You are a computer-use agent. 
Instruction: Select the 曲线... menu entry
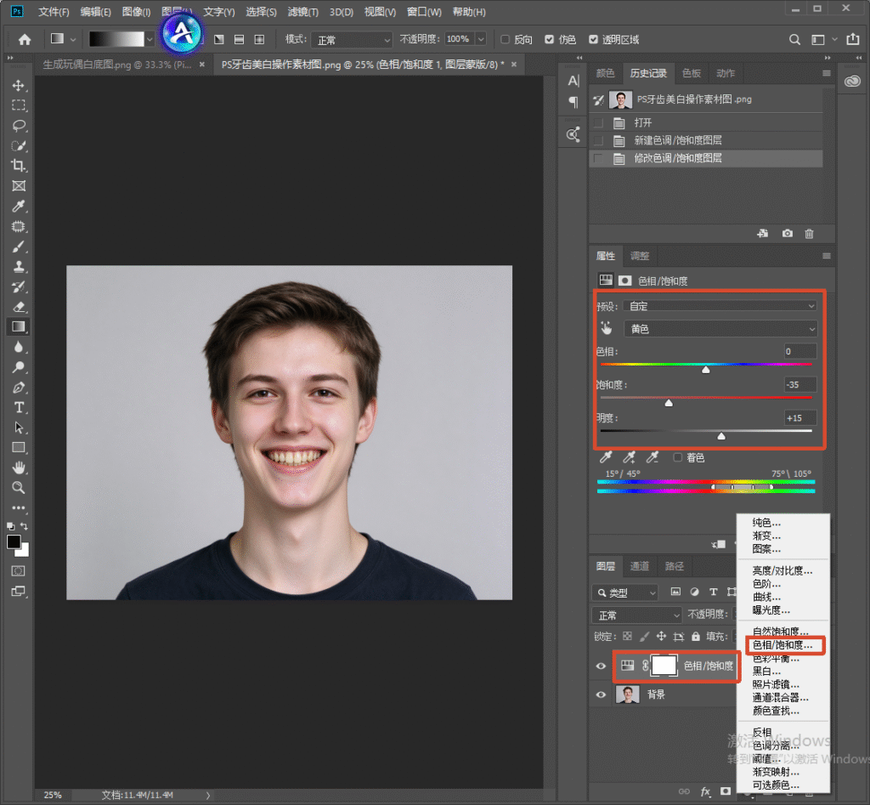coord(766,597)
